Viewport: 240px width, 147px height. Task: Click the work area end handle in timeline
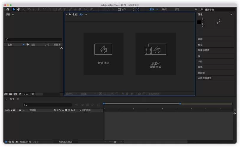[180, 103]
